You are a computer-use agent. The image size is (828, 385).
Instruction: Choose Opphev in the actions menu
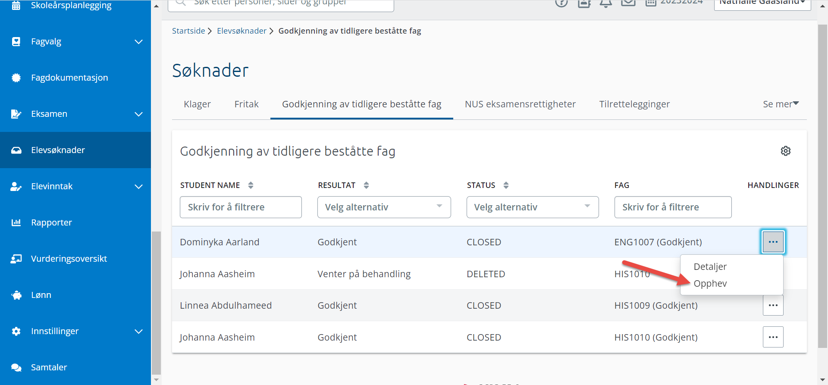pos(710,283)
